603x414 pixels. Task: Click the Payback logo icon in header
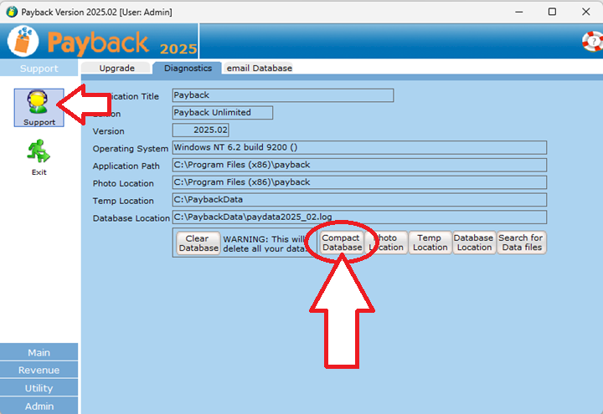23,42
